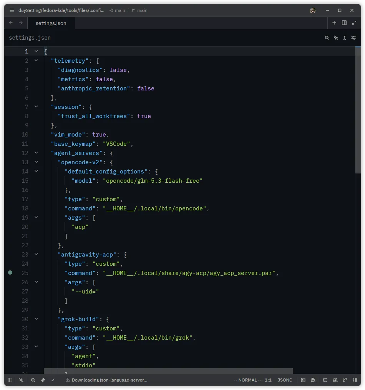
Task: Open the outline panel icon
Action: (x=325, y=380)
